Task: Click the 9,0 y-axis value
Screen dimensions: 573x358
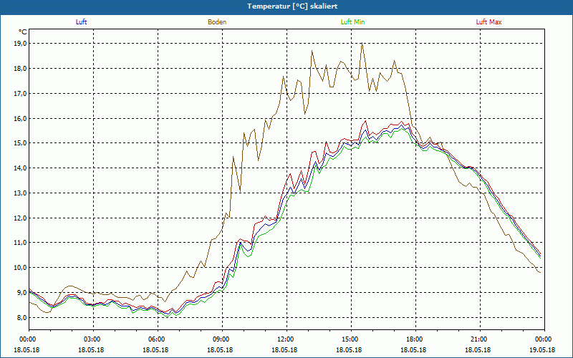Action: (22, 292)
